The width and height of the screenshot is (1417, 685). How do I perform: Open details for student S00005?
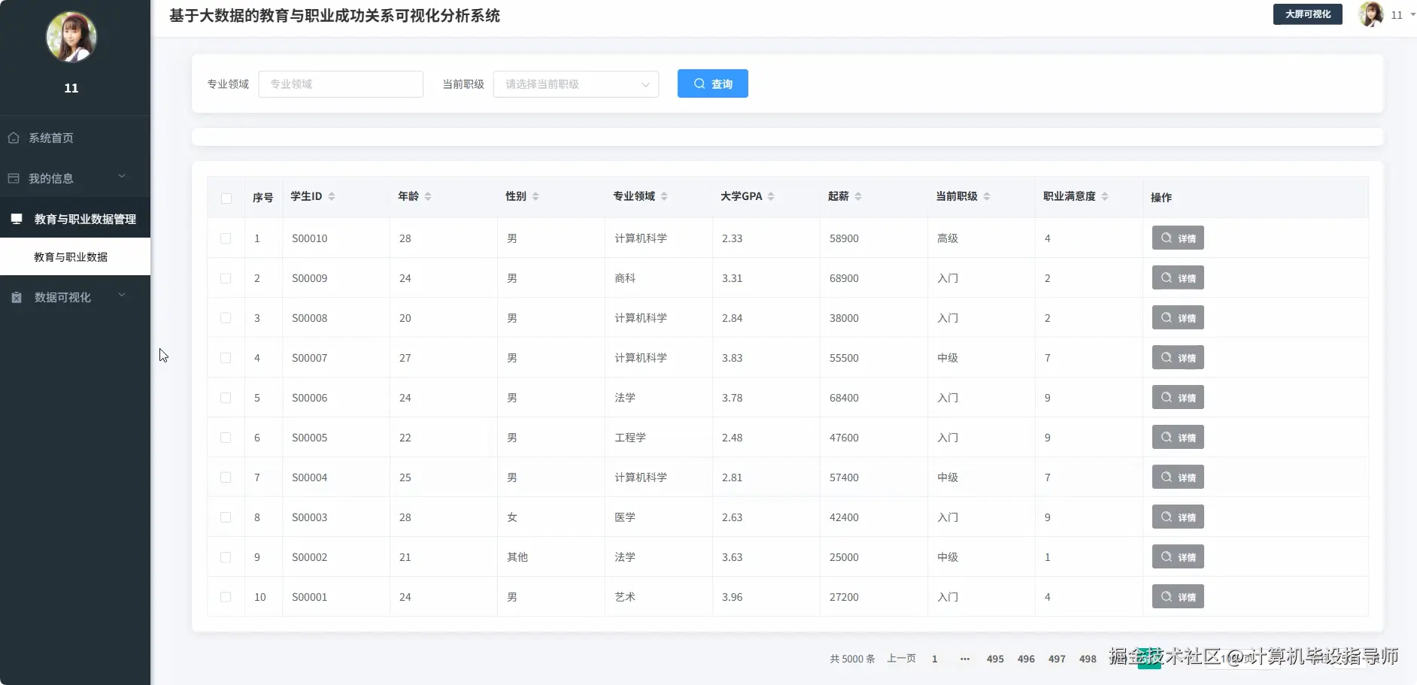pyautogui.click(x=1178, y=438)
